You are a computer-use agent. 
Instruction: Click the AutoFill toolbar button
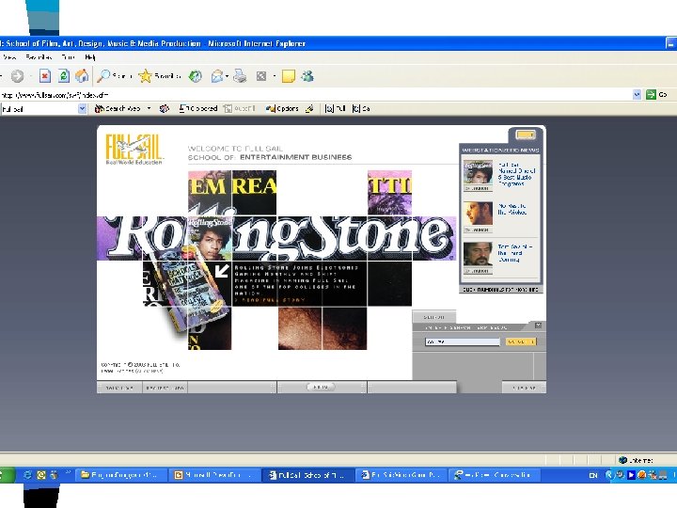[240, 108]
